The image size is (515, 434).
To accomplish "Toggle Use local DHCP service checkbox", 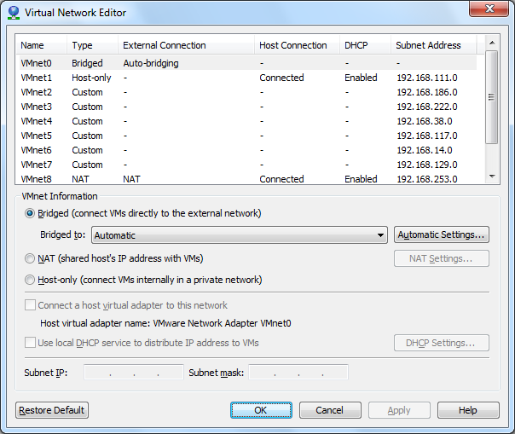I will pos(30,343).
